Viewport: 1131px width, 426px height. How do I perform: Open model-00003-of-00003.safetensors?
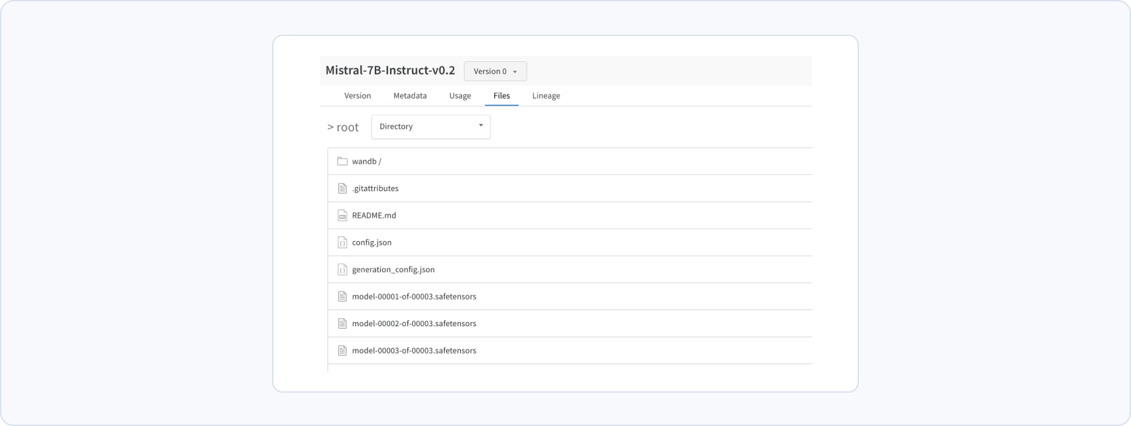pyautogui.click(x=414, y=351)
